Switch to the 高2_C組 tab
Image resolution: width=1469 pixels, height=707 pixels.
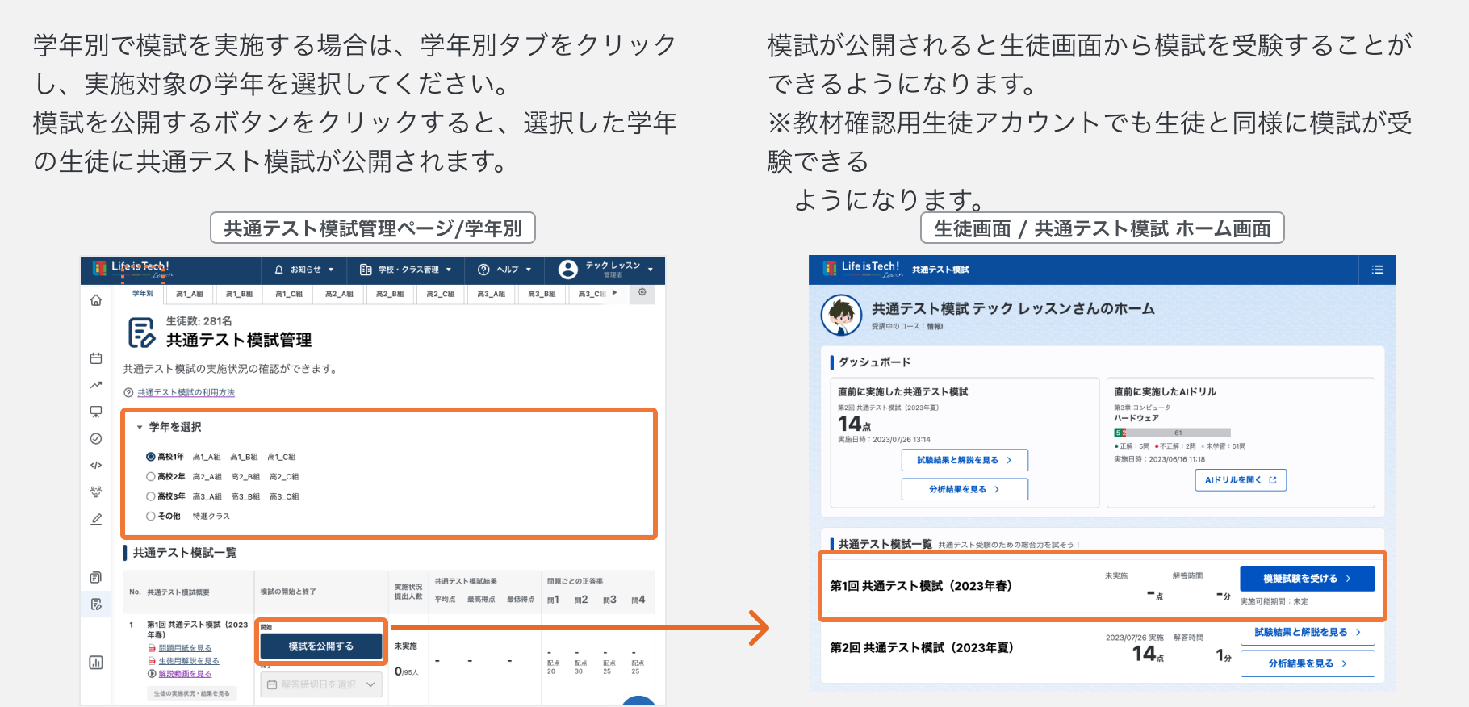(x=441, y=294)
